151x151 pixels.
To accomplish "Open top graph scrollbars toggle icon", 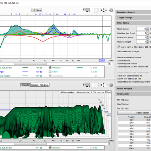I will point(87,10).
